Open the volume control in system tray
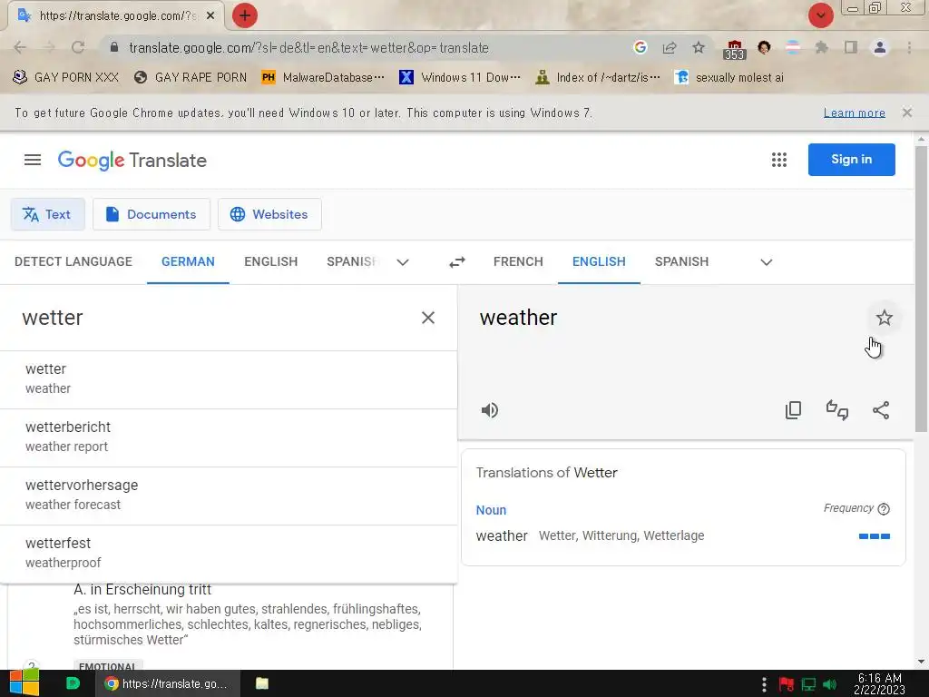This screenshot has height=697, width=929. click(830, 684)
